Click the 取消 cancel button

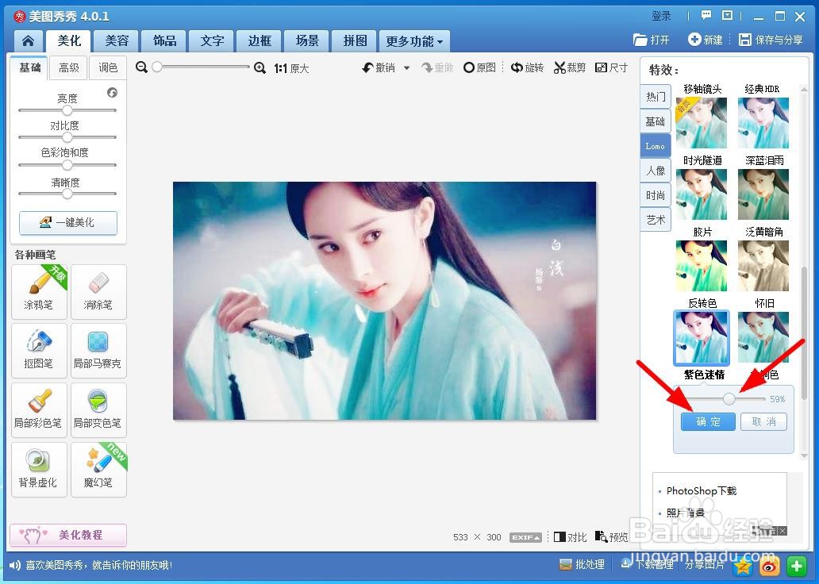[x=763, y=421]
